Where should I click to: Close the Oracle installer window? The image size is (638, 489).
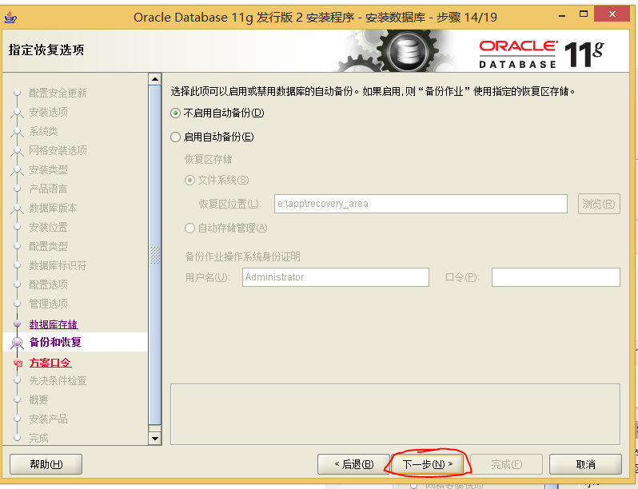pos(612,14)
